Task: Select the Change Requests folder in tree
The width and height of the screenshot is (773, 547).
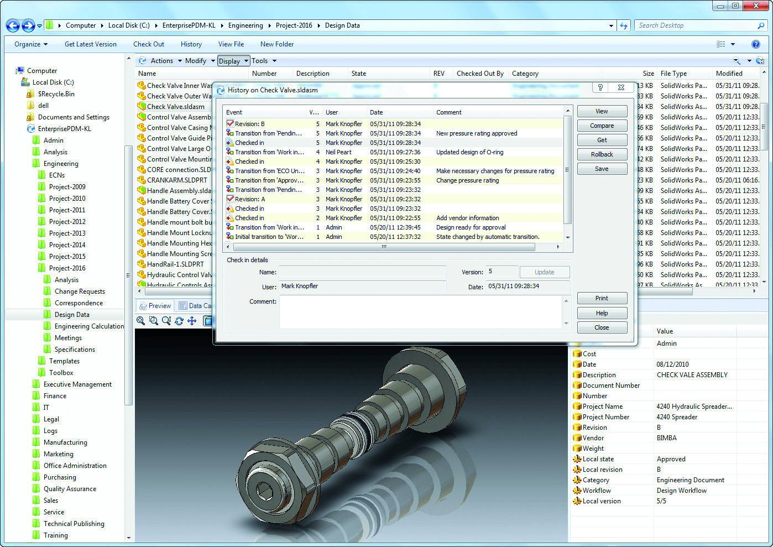Action: tap(80, 291)
